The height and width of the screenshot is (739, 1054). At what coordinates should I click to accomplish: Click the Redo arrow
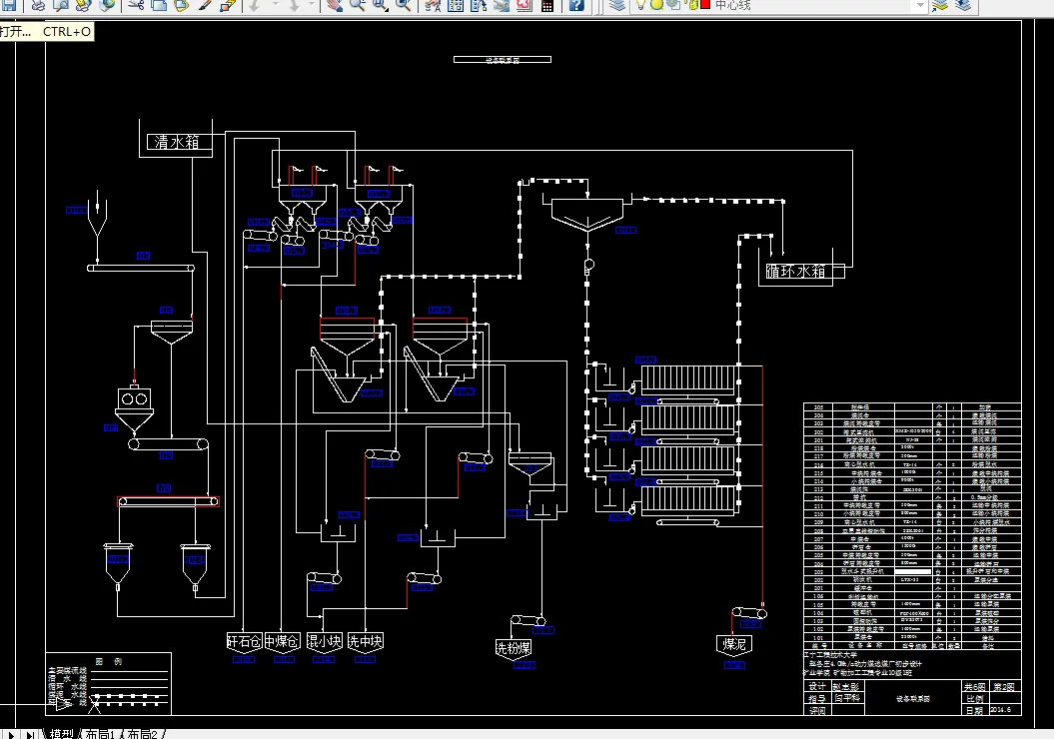pos(294,5)
